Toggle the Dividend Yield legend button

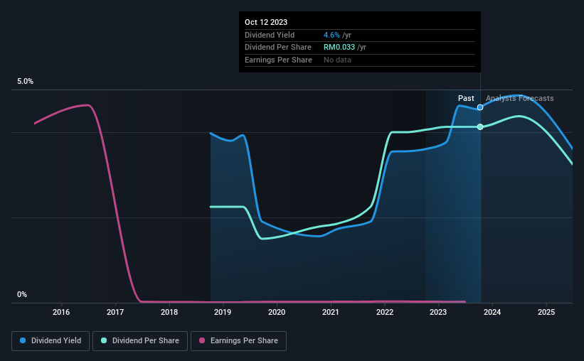coord(51,341)
